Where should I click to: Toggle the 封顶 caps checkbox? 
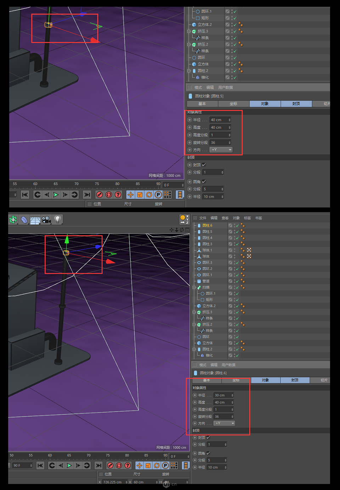[x=208, y=438]
